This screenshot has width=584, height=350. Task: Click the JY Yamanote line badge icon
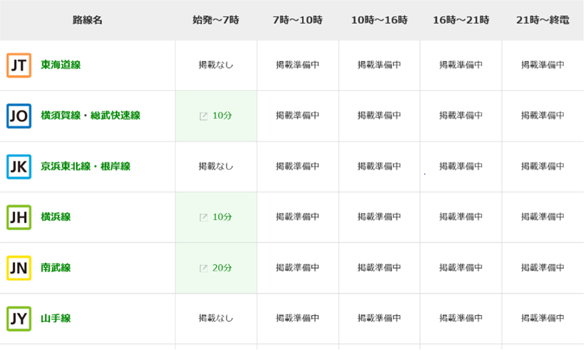click(19, 319)
